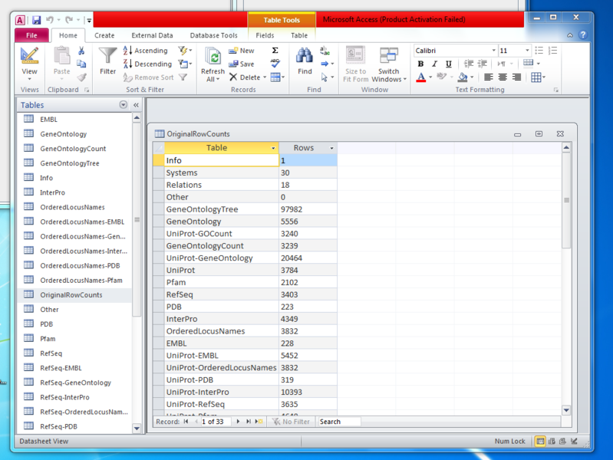Screen dimensions: 613x460
Task: Toggle Align Text Left
Action: point(488,77)
